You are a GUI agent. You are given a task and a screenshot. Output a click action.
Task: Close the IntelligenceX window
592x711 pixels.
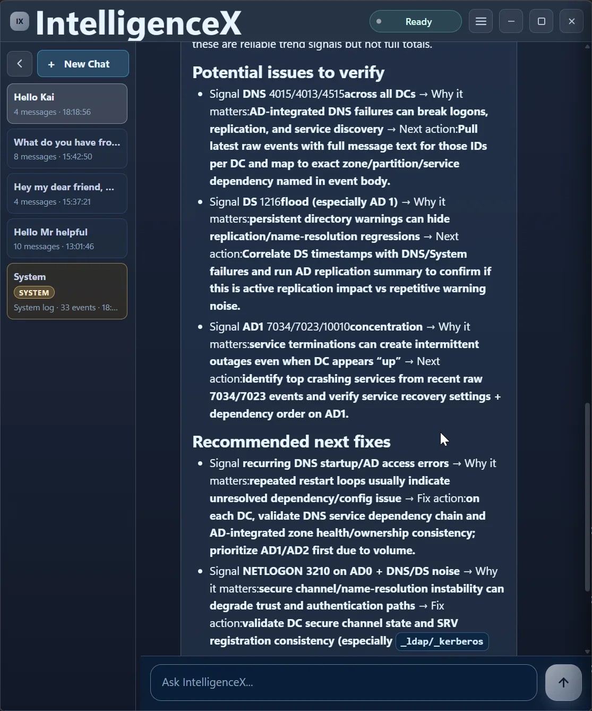pyautogui.click(x=571, y=21)
